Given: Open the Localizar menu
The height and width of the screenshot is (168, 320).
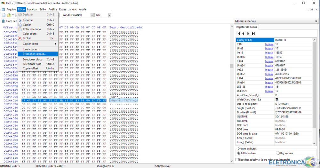Looking at the screenshot, I should pyautogui.click(x=32, y=9).
